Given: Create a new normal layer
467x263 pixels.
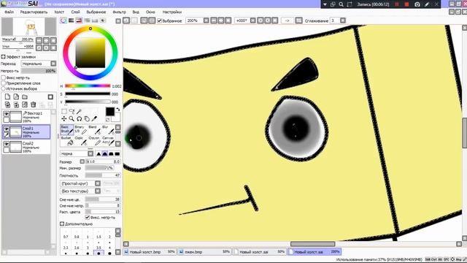Looking at the screenshot, I should [7, 96].
